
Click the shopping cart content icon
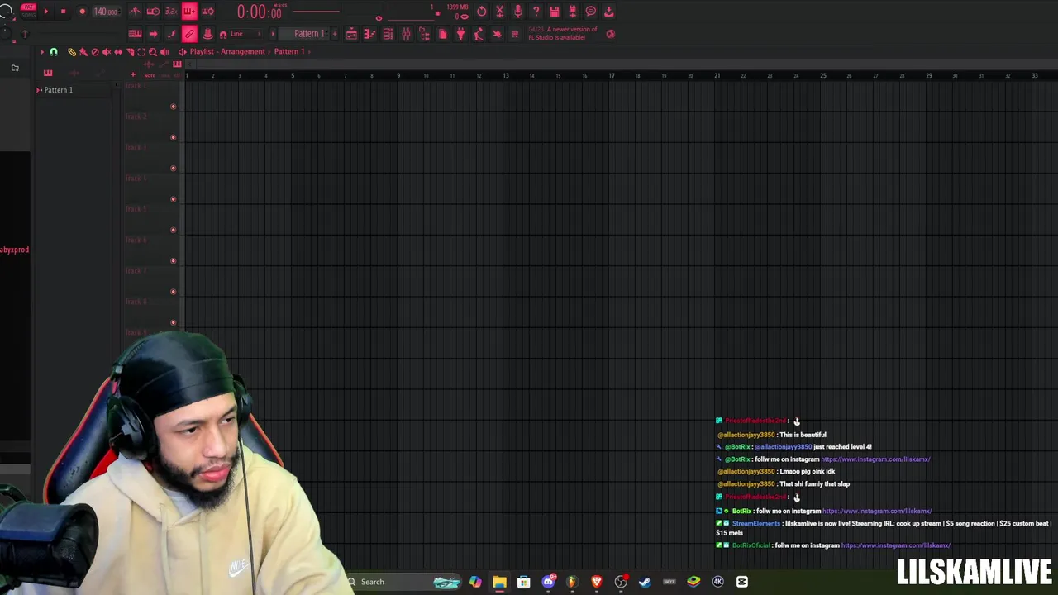[514, 34]
